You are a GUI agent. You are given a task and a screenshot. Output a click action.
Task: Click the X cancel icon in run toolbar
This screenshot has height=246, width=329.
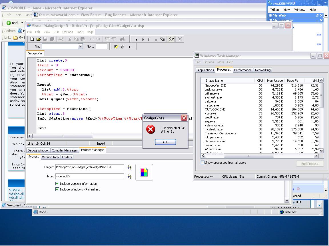[x=180, y=39]
